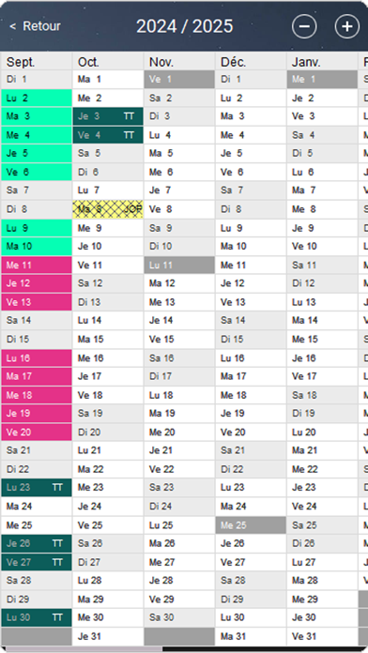The image size is (368, 653).
Task: Select Ve 13 September pink day
Action: [37, 302]
